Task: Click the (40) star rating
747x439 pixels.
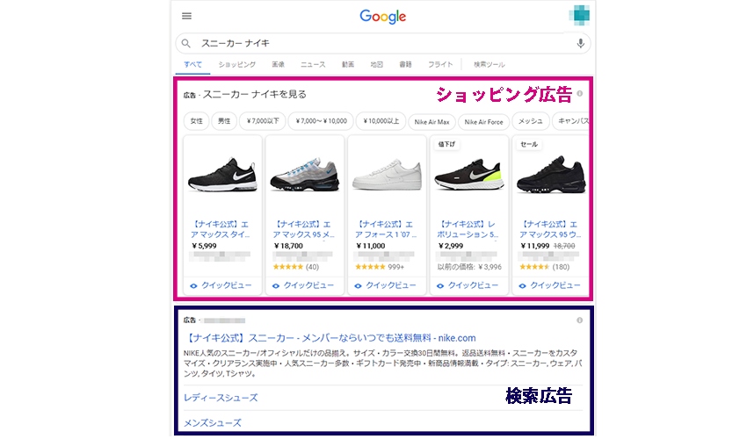Action: coord(295,267)
